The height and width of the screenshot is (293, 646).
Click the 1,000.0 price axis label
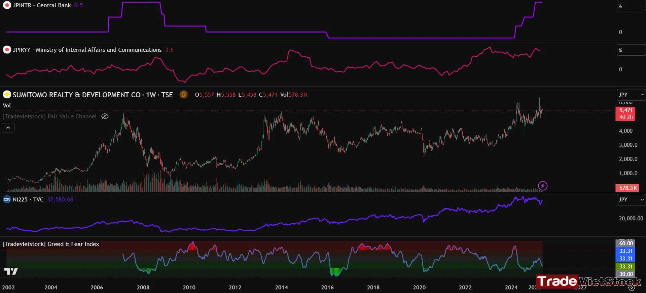tap(628, 173)
